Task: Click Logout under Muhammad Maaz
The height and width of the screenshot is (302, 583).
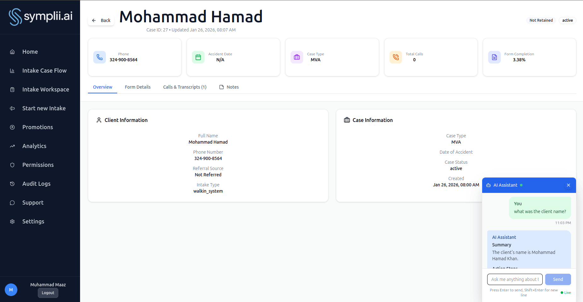Action: click(48, 293)
